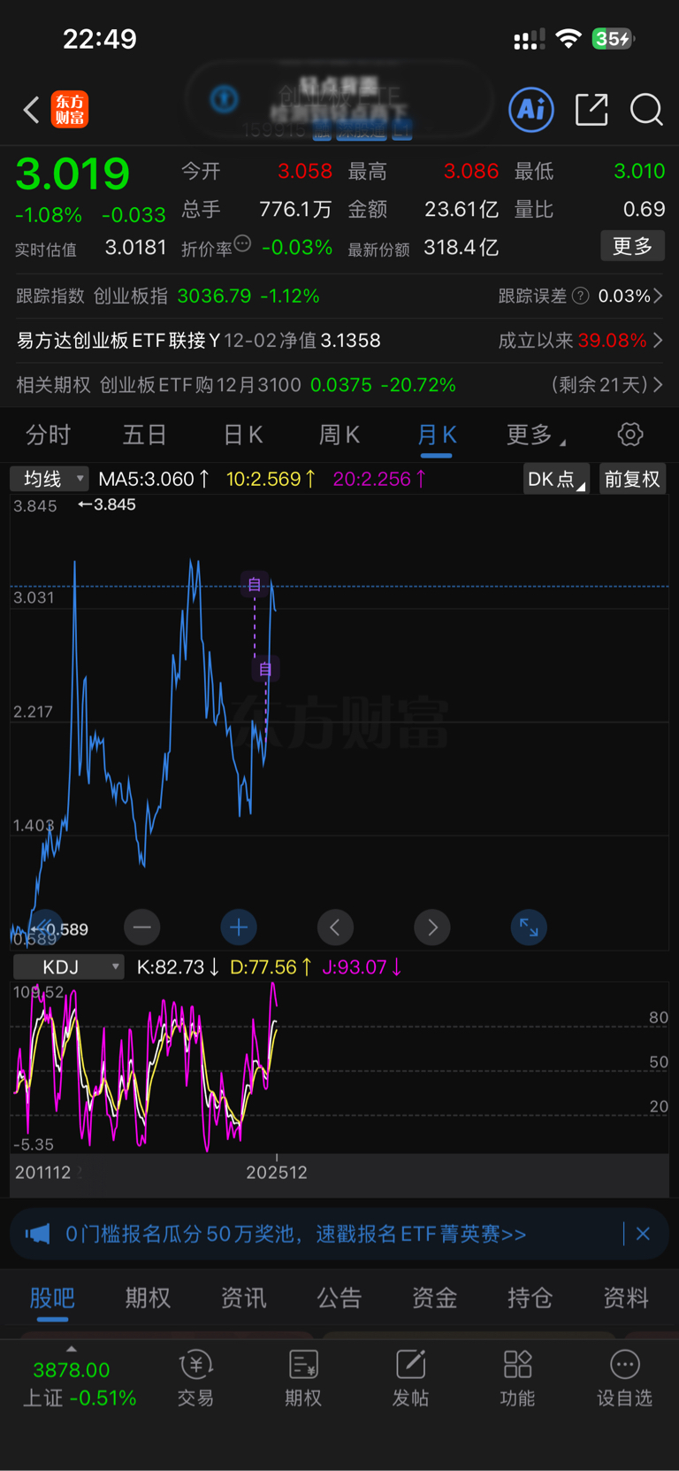This screenshot has width=679, height=1471.
Task: Open the lower 期权 tab
Action: [148, 1298]
